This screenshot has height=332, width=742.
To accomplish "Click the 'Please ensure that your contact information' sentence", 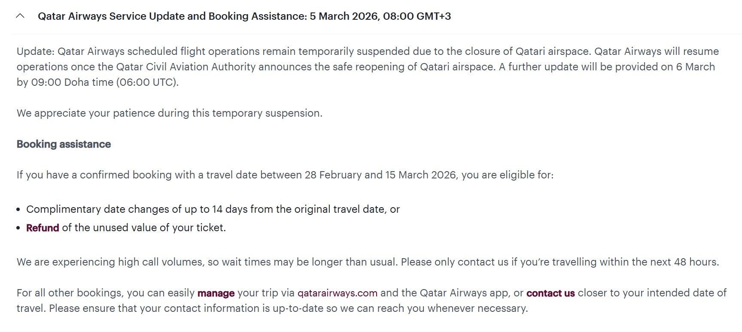I will coord(288,308).
